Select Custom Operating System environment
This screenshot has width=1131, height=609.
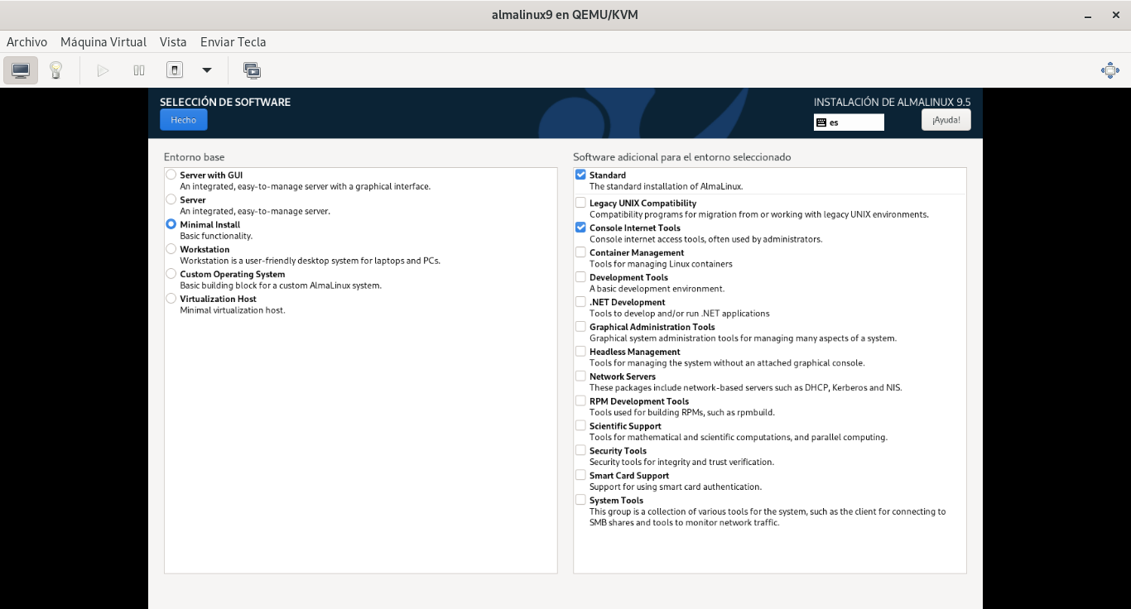pos(171,274)
